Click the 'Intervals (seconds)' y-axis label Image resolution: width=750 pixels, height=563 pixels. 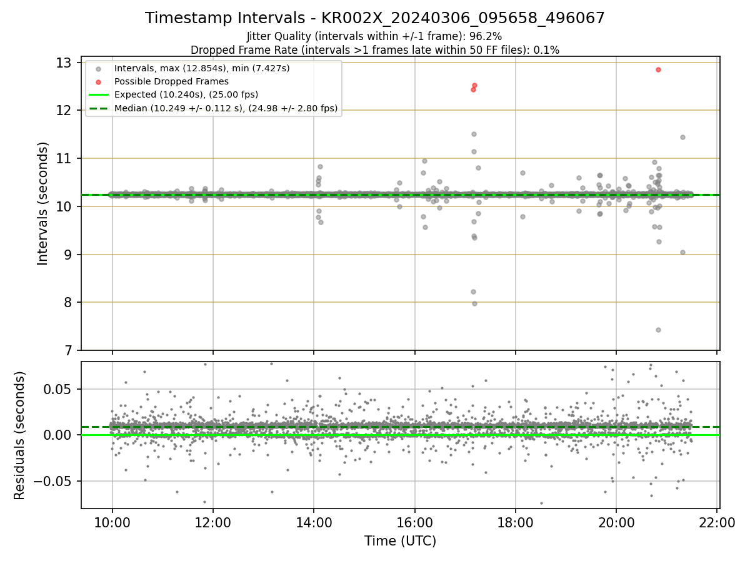[x=42, y=203]
